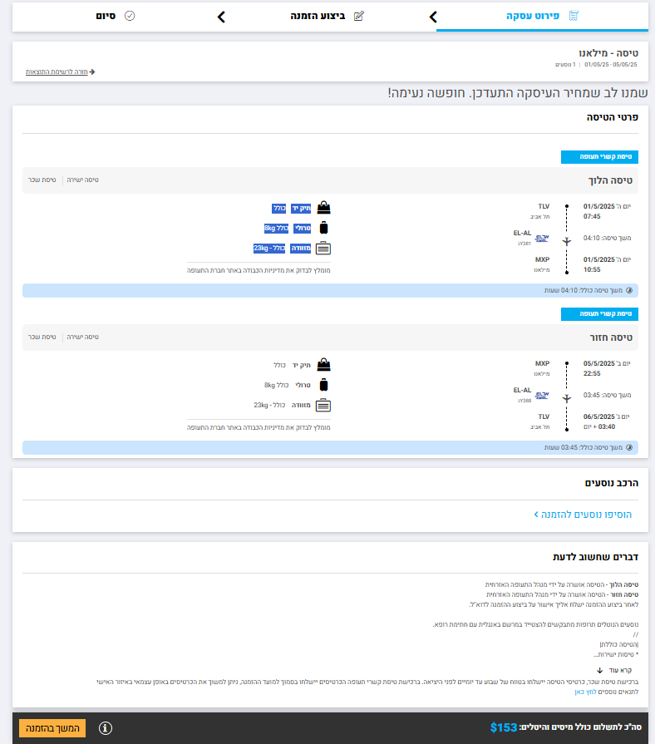Open the סיום step tab

click(116, 16)
